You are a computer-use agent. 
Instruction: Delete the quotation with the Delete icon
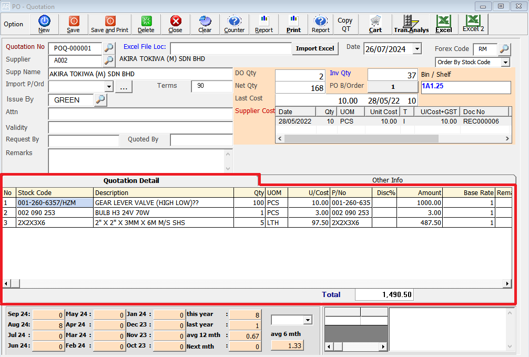tap(146, 24)
